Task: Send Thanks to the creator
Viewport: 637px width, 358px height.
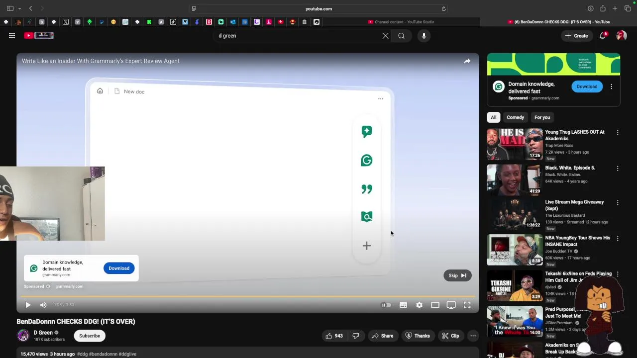Action: click(417, 336)
